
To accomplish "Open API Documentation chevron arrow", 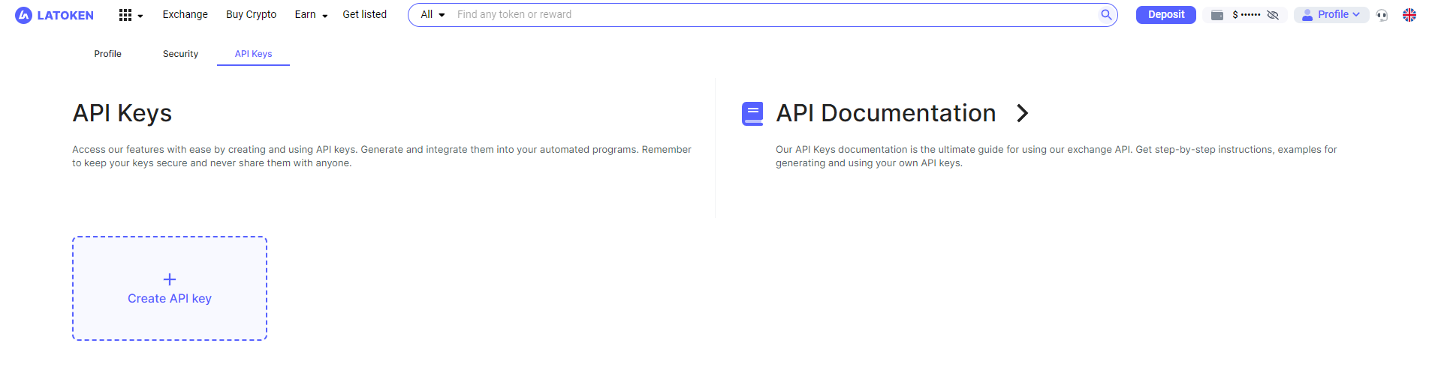I will [1022, 113].
